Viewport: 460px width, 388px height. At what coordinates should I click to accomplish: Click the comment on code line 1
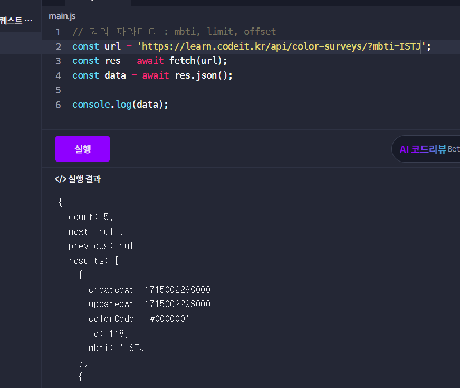(174, 32)
